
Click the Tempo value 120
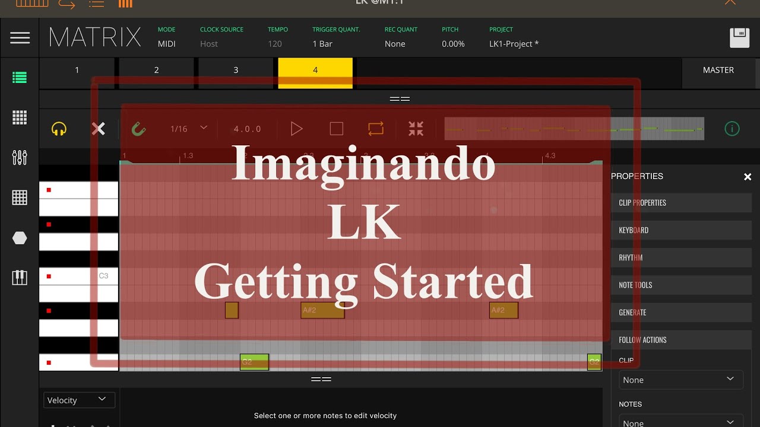[x=275, y=44]
